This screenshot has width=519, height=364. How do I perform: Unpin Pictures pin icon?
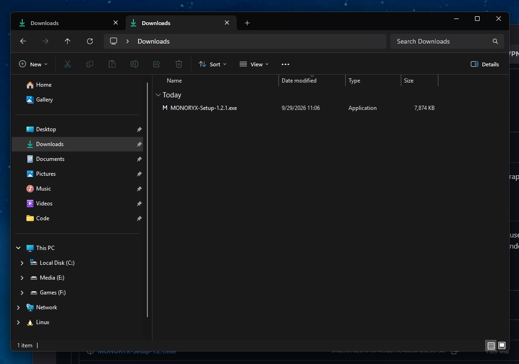[139, 174]
